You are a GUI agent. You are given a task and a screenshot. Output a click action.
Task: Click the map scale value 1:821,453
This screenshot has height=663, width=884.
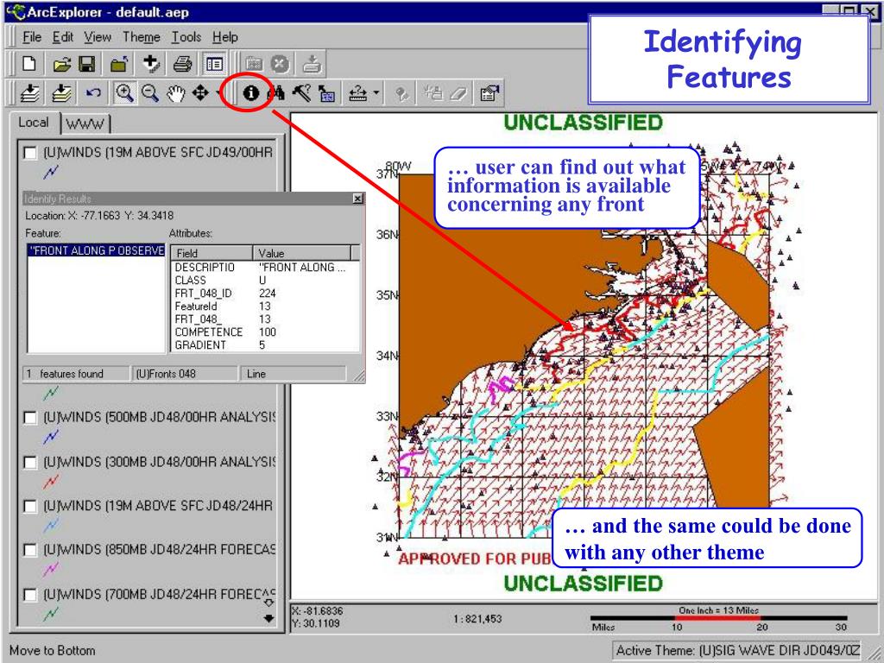(x=477, y=619)
